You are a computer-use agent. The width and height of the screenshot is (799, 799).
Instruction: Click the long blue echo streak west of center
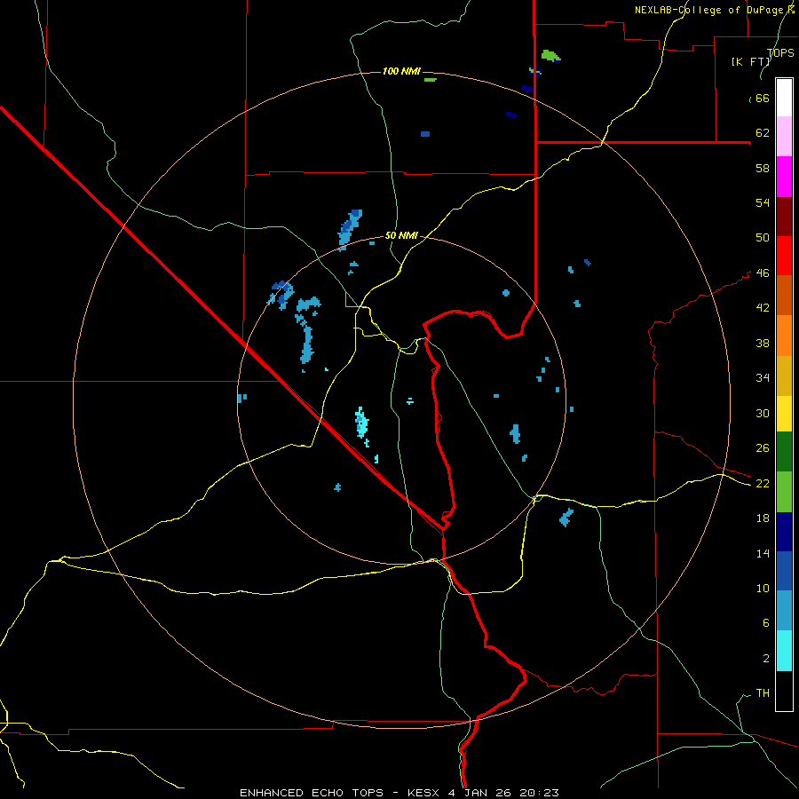click(x=307, y=344)
